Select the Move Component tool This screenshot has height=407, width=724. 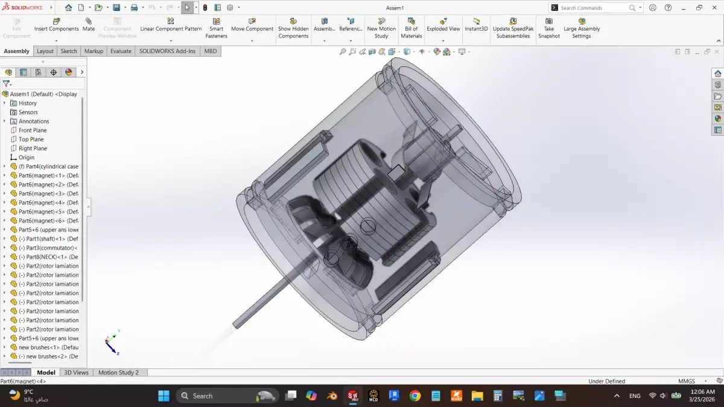[x=252, y=25]
